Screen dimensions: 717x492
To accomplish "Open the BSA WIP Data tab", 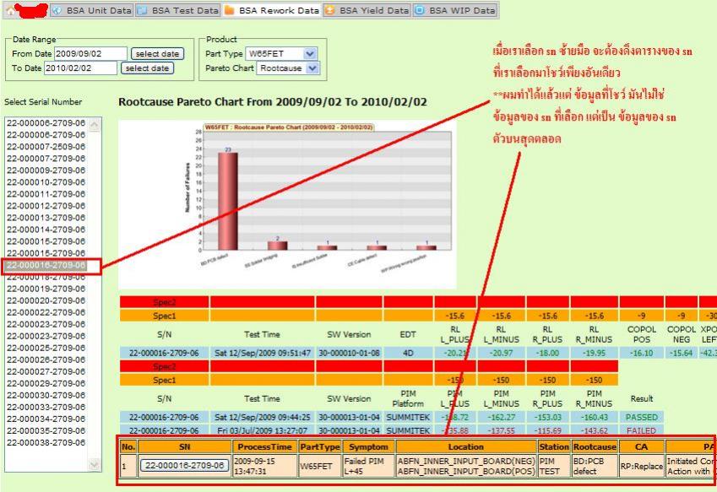I will pyautogui.click(x=455, y=10).
